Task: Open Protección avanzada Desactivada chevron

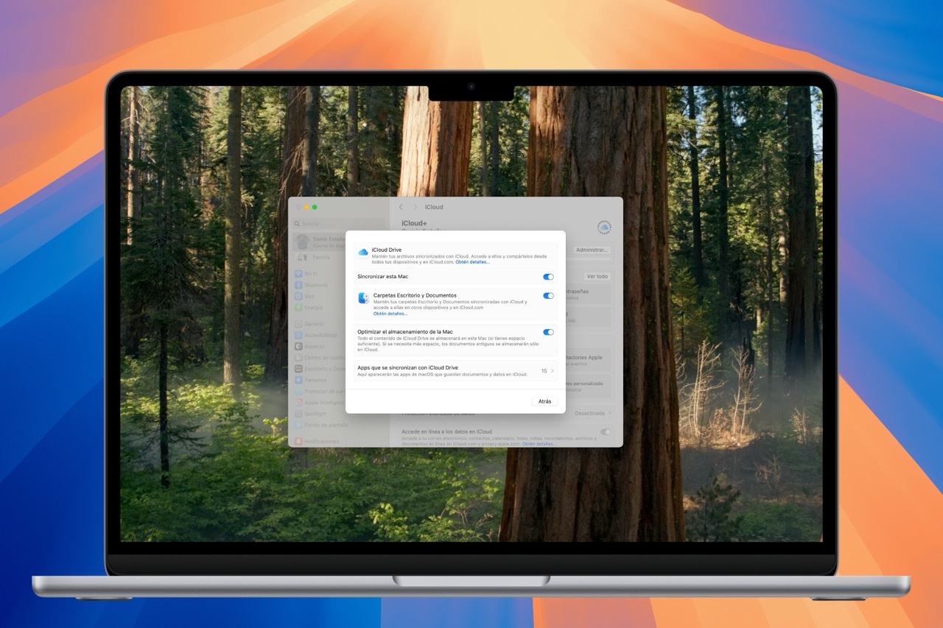Action: tap(609, 414)
